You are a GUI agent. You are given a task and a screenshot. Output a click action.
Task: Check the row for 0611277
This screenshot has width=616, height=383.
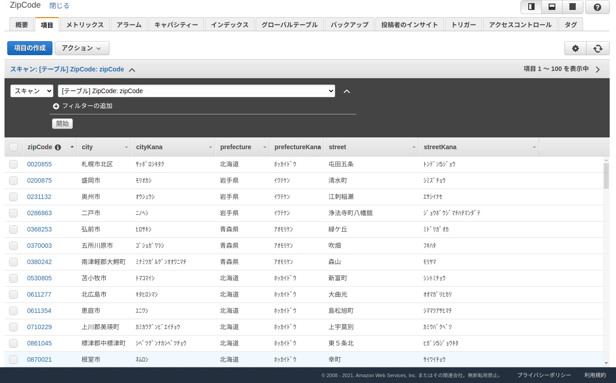click(13, 294)
